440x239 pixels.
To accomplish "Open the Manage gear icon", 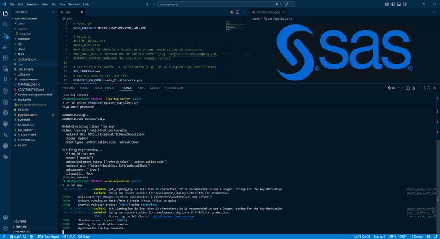I will (x=5, y=228).
